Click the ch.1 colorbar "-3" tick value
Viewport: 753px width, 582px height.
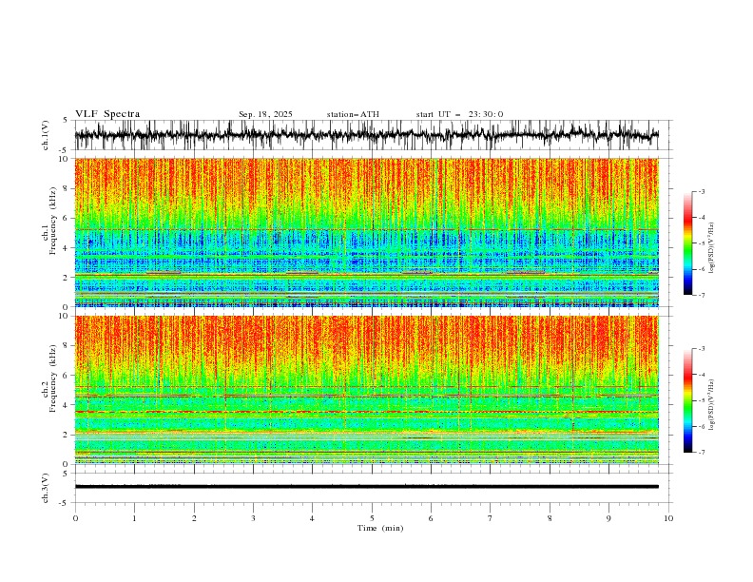tap(702, 191)
